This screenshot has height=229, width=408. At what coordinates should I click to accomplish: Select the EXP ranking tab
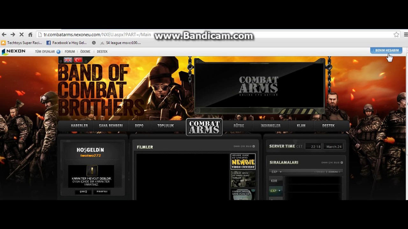tap(275, 191)
